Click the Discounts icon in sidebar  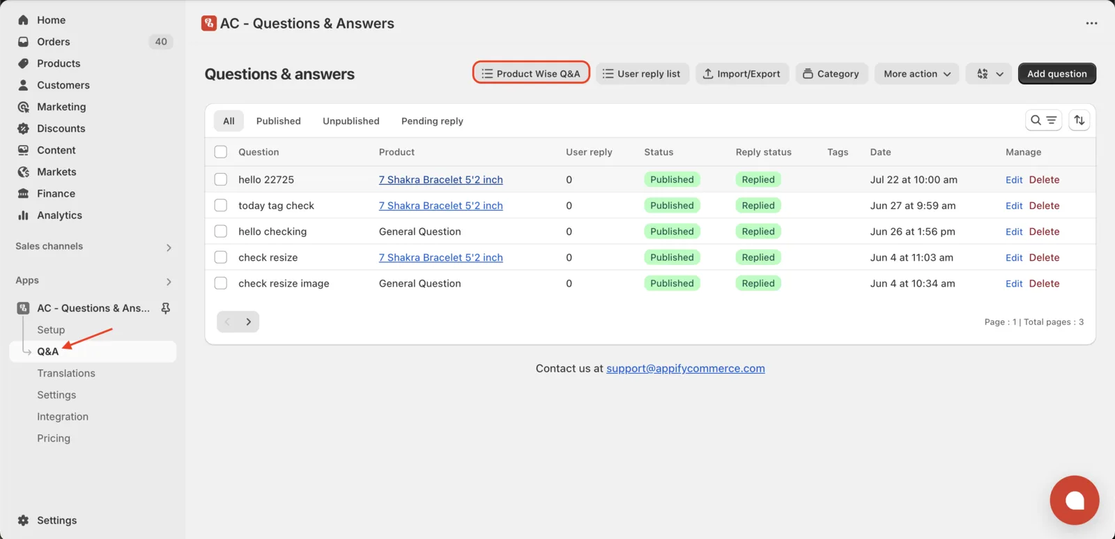pyautogui.click(x=23, y=128)
